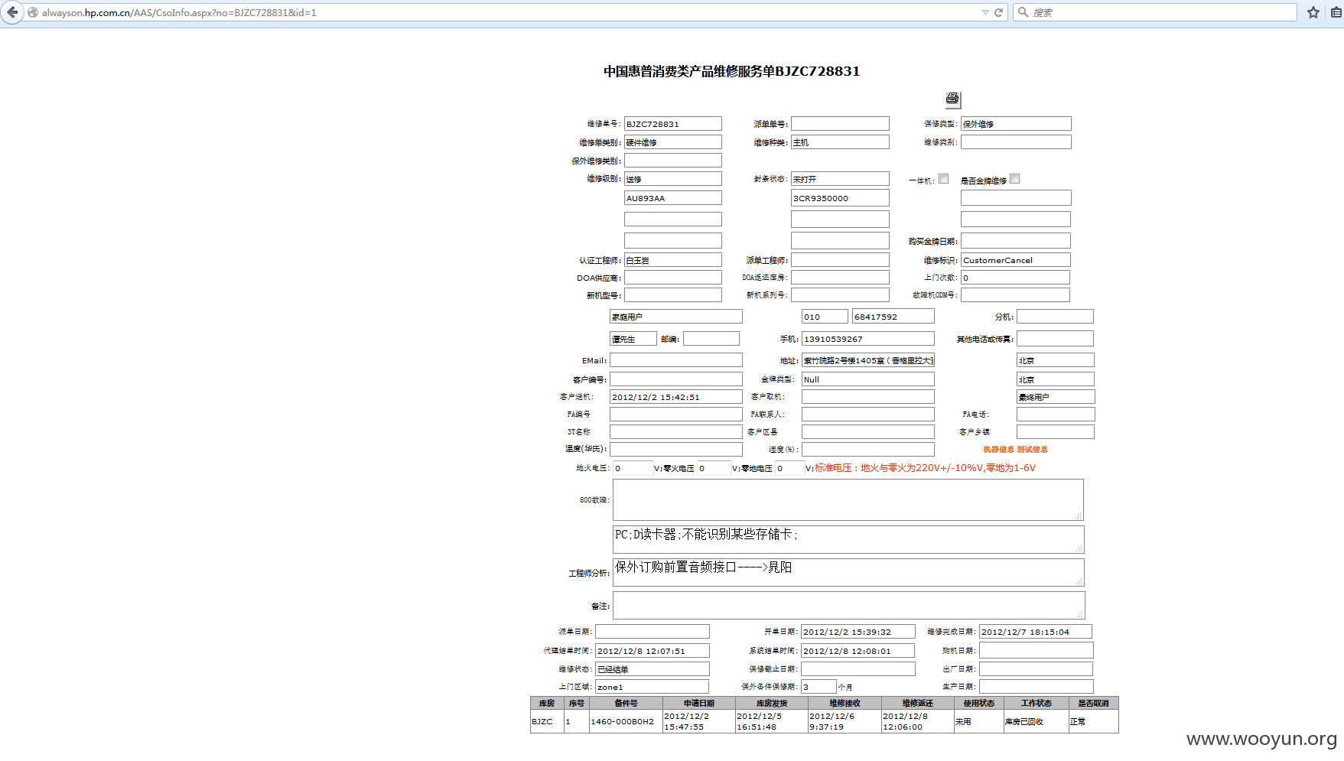1344x761 pixels.
Task: Click the 维修状态 field showing 已经结单
Action: 652,669
